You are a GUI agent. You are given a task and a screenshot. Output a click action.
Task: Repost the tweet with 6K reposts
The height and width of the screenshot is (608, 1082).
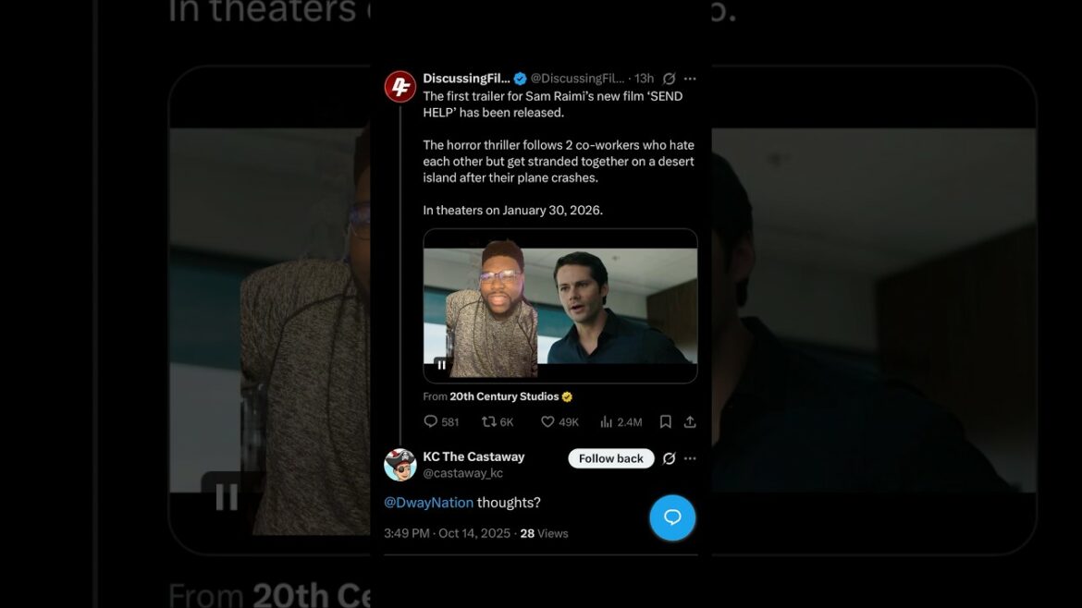[x=489, y=421]
